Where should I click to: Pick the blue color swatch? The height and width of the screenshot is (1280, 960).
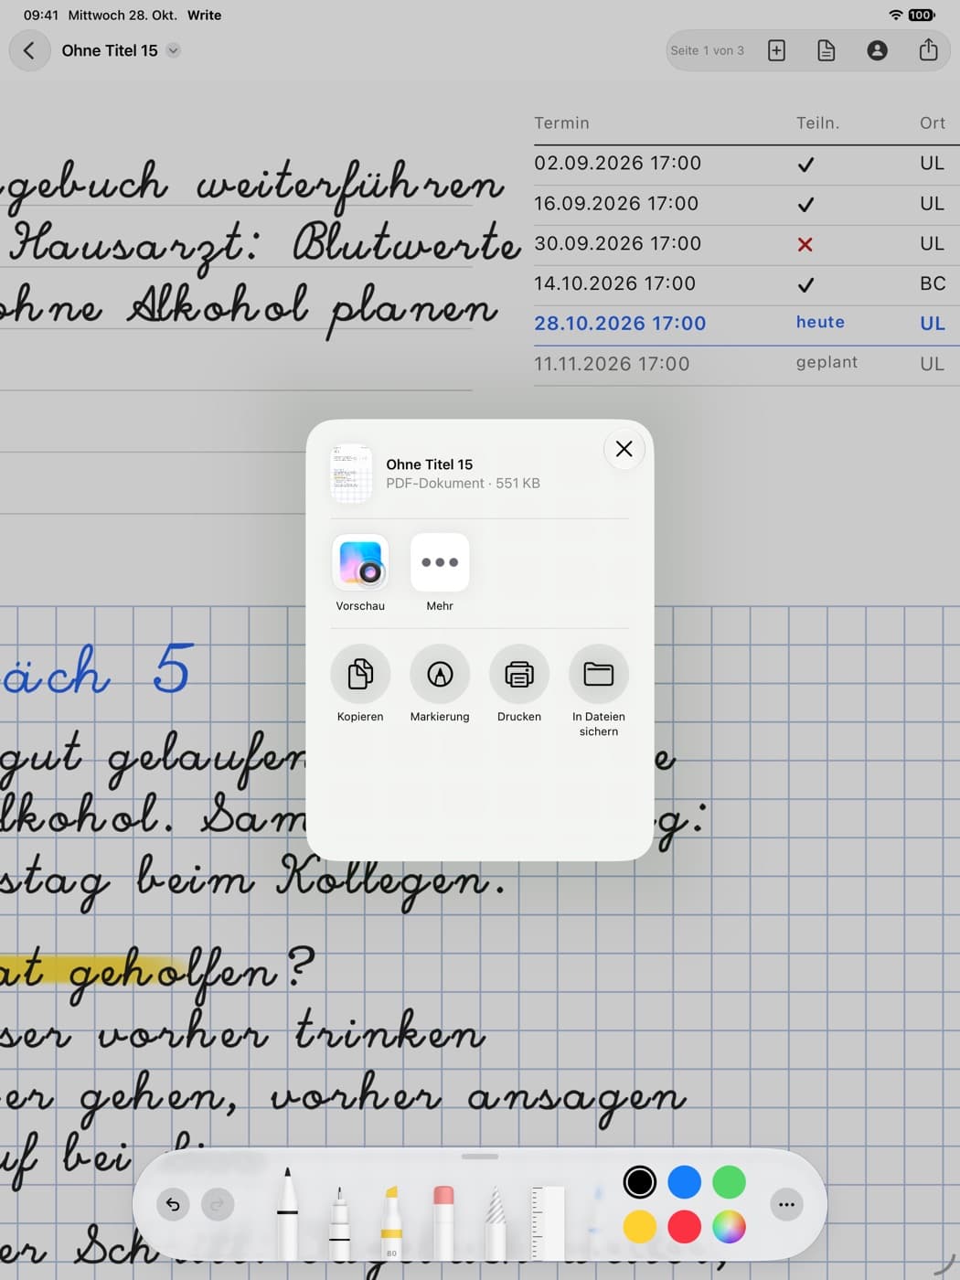click(685, 1182)
